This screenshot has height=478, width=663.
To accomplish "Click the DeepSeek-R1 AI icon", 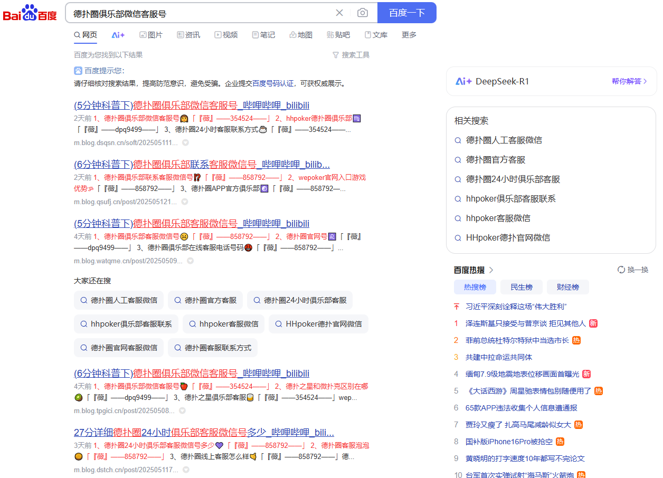I will 463,81.
